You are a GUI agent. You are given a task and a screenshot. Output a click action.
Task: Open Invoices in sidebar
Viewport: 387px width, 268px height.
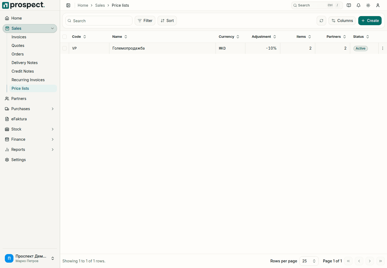pos(33,37)
